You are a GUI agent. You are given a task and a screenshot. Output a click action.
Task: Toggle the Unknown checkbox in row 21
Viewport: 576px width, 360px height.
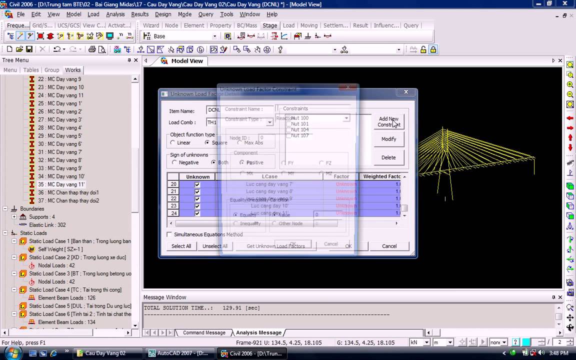[197, 191]
